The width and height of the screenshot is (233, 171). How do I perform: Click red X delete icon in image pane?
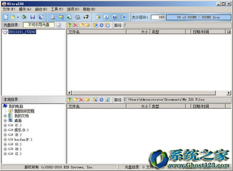(x=76, y=25)
